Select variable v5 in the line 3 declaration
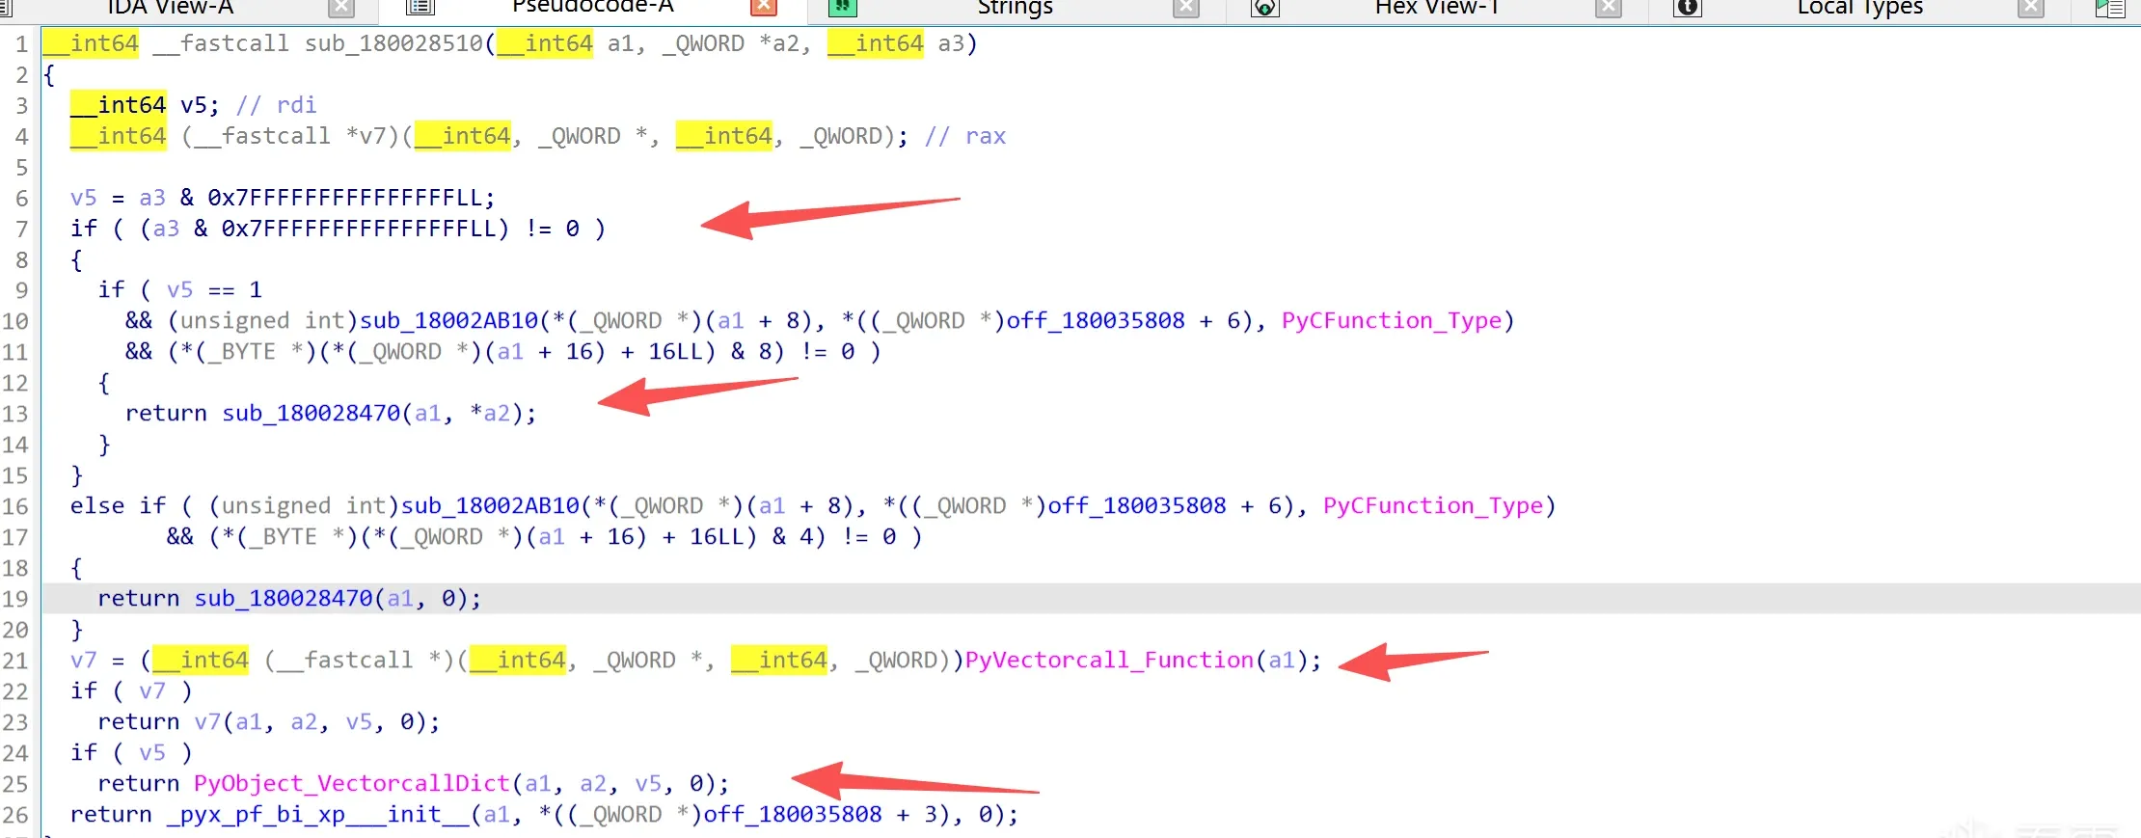 coord(194,105)
